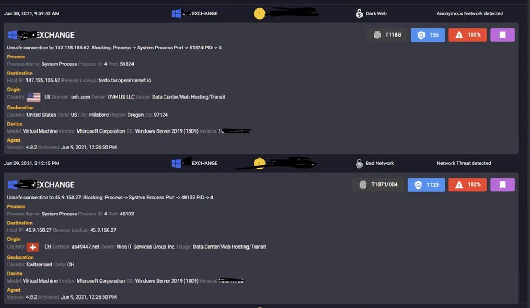Open the T1188 technique badge
530x308 pixels.
(x=387, y=35)
